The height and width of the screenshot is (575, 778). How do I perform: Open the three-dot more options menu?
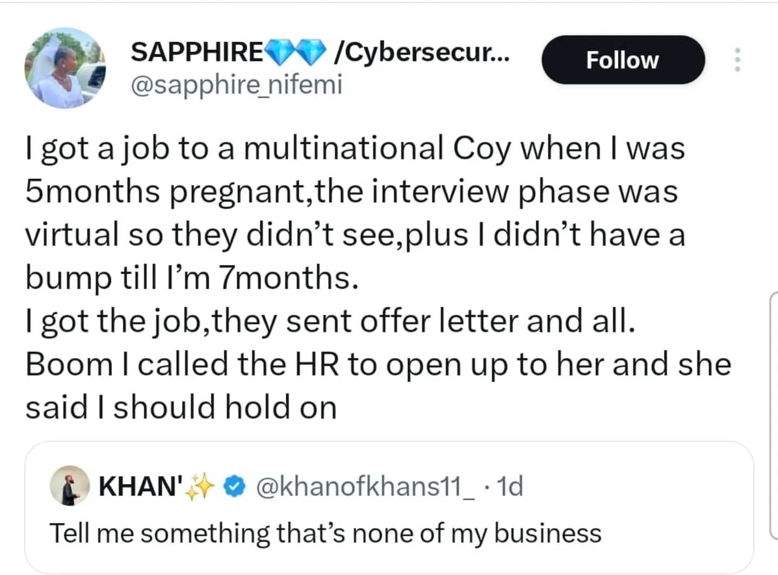coord(736,60)
